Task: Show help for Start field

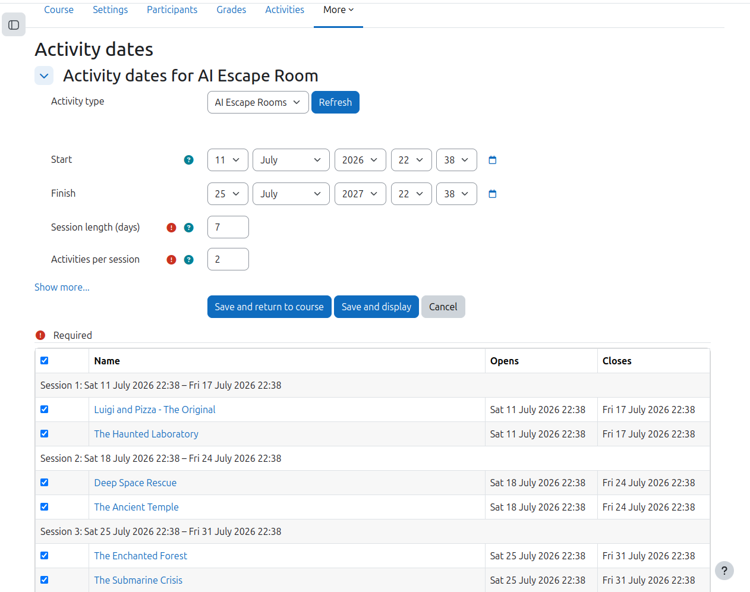Action: (189, 160)
